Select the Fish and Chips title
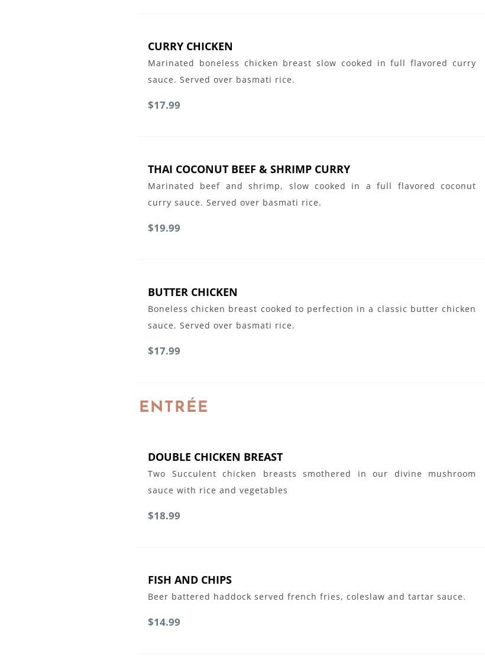The image size is (485, 670). click(189, 580)
